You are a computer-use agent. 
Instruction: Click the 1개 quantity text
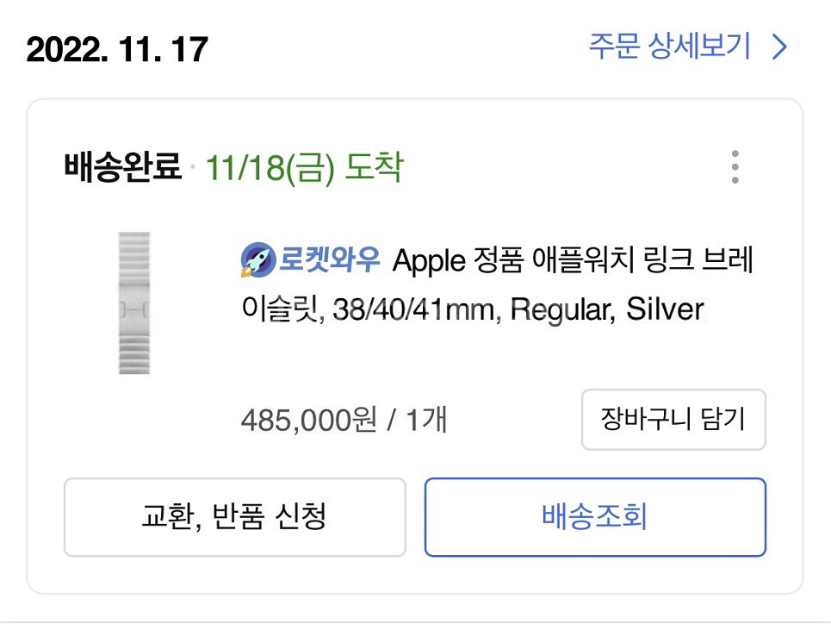tap(425, 421)
